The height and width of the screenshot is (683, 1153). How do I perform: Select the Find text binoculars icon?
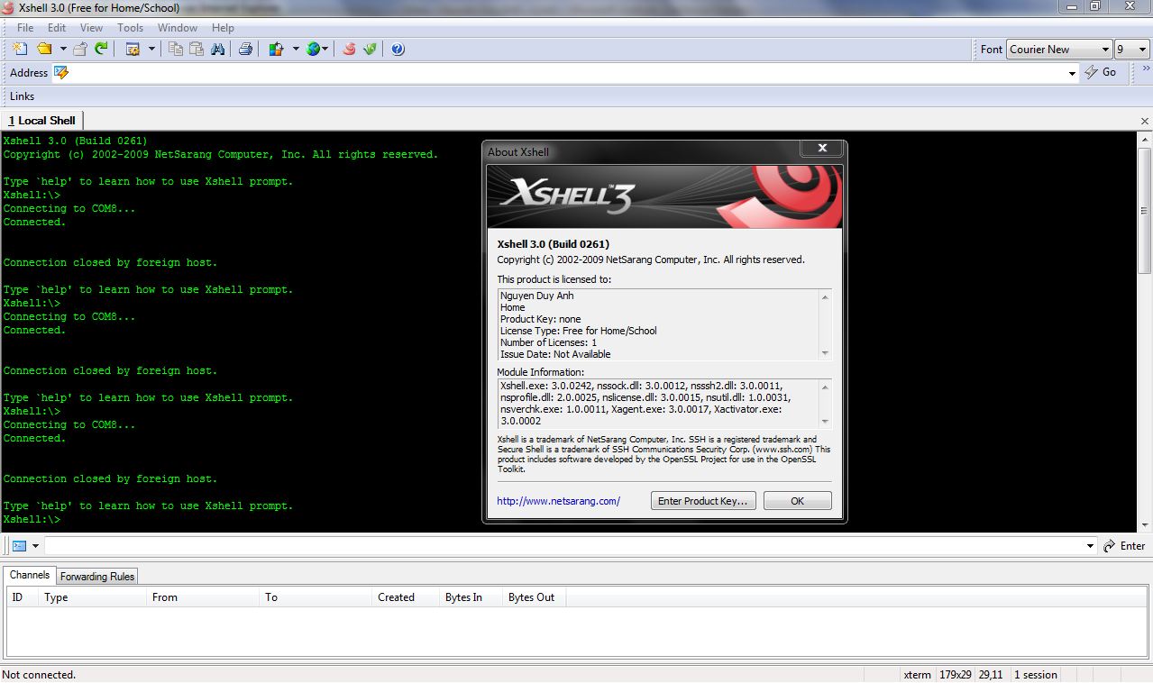[x=217, y=49]
